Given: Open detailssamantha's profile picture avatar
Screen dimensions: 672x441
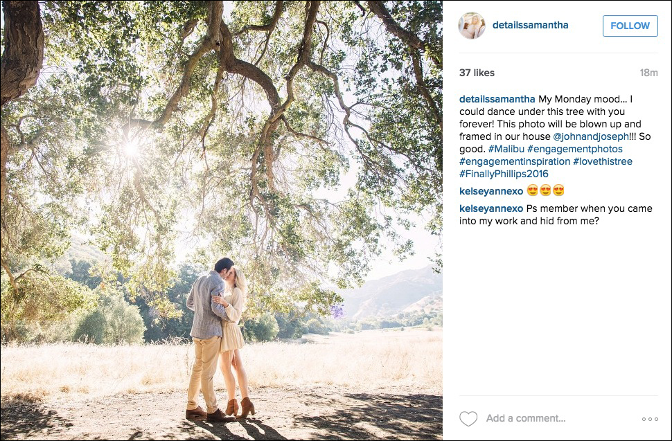Looking at the screenshot, I should [472, 25].
